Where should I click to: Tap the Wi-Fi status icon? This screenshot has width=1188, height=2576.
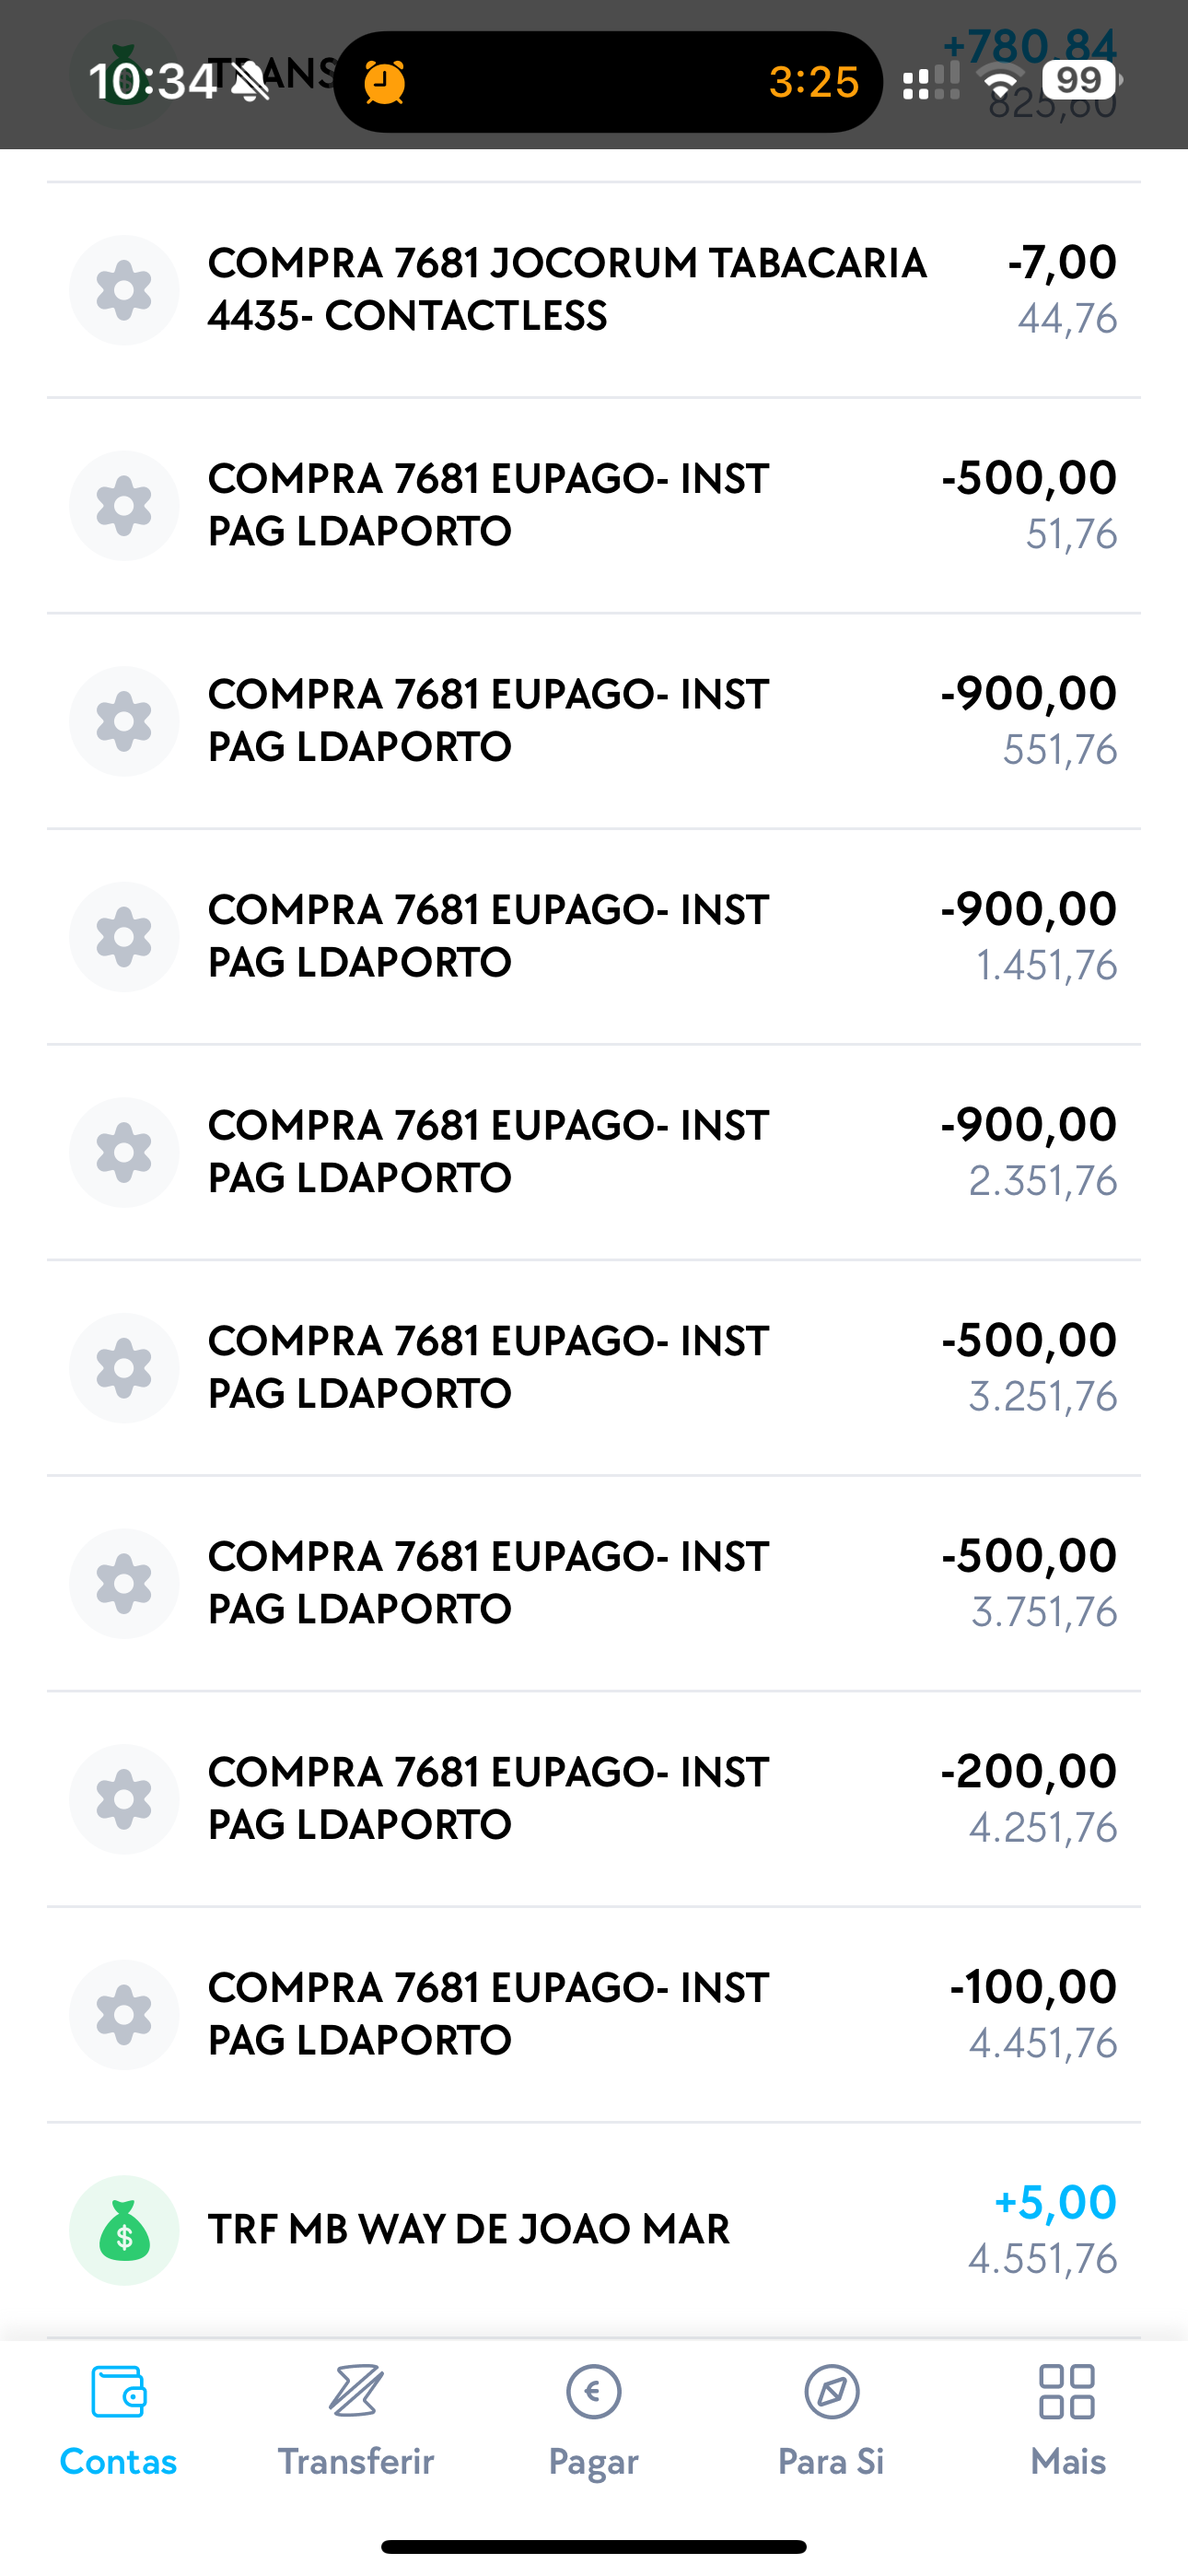click(1001, 80)
